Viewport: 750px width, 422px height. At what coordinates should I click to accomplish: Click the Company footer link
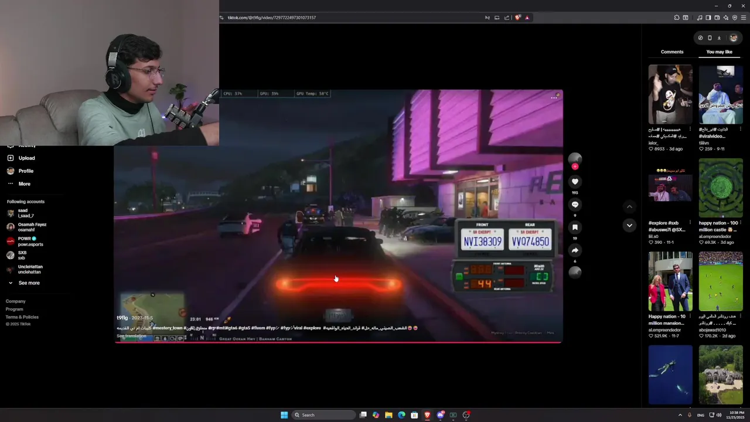(x=15, y=301)
